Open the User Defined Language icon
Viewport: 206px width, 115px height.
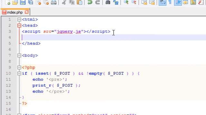click(185, 2)
